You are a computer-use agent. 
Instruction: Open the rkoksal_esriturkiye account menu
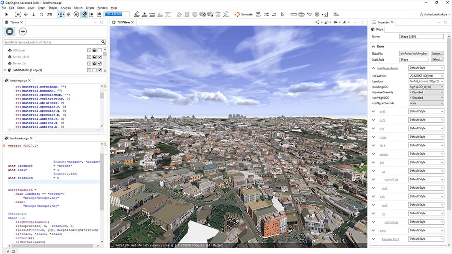[435, 14]
